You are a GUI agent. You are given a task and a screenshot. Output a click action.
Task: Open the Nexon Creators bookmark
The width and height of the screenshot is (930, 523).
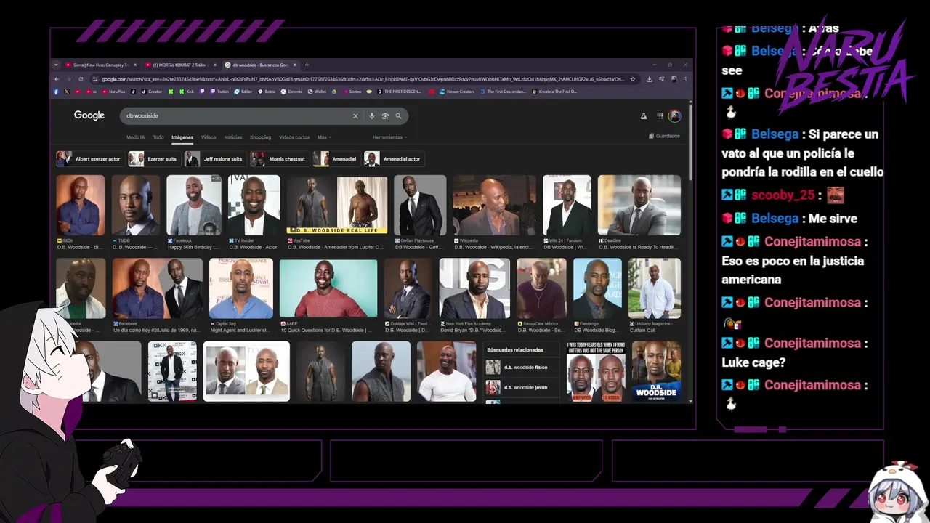[457, 92]
